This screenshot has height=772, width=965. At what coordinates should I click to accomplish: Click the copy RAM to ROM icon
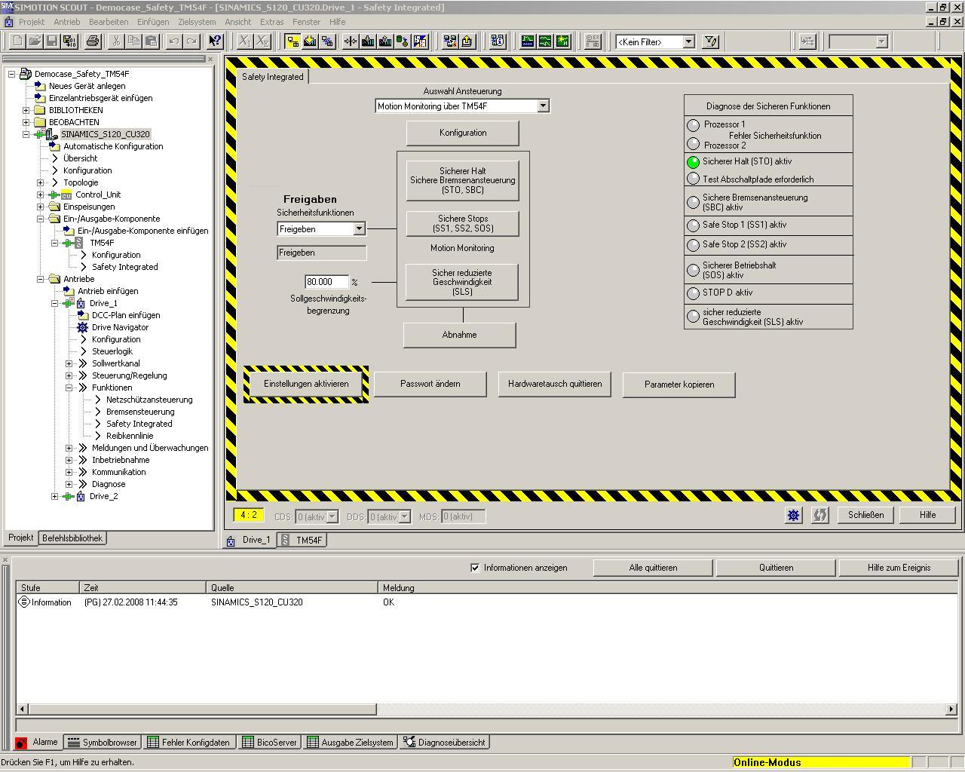tap(403, 41)
